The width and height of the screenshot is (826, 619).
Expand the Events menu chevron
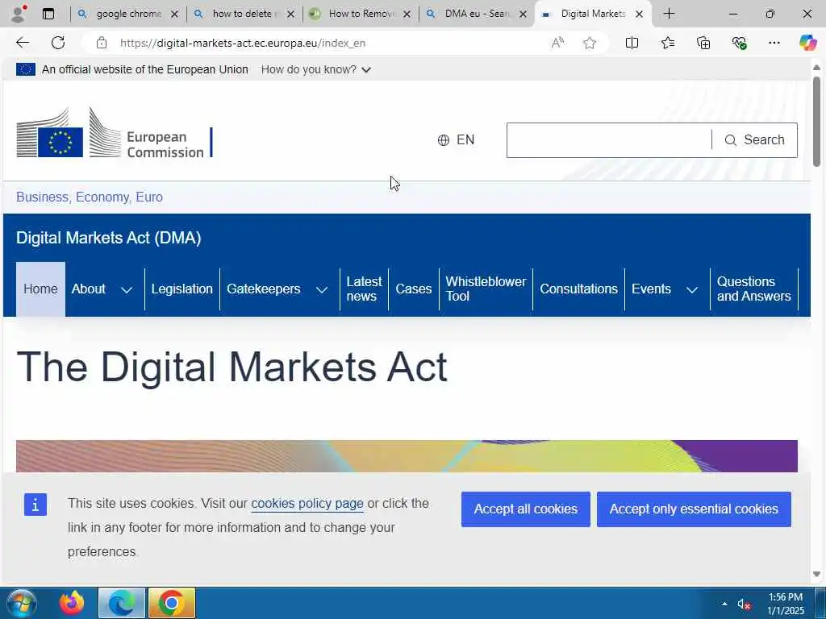692,289
